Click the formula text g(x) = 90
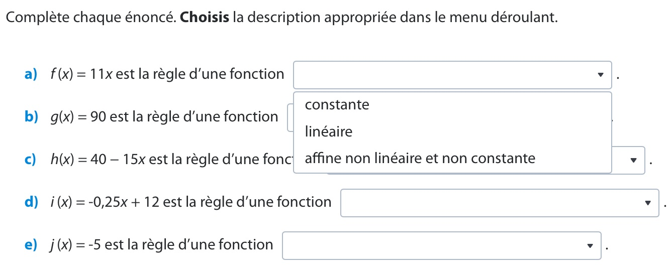The height and width of the screenshot is (274, 672). click(x=77, y=117)
